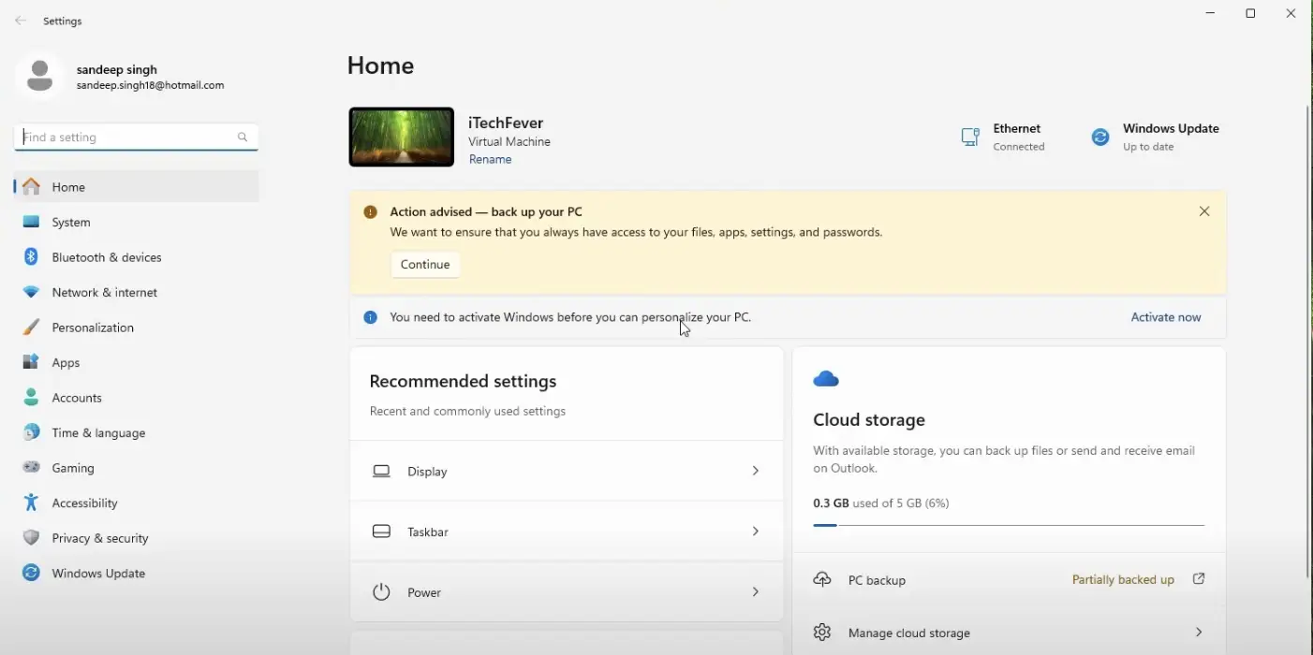Image resolution: width=1313 pixels, height=655 pixels.
Task: Click the Manage cloud storage gear icon
Action: pyautogui.click(x=821, y=632)
